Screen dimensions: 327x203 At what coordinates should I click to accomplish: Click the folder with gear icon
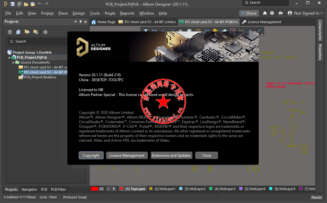point(36,32)
